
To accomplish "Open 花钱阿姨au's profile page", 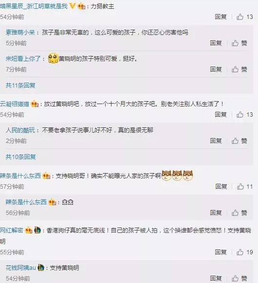I will 20,267.
